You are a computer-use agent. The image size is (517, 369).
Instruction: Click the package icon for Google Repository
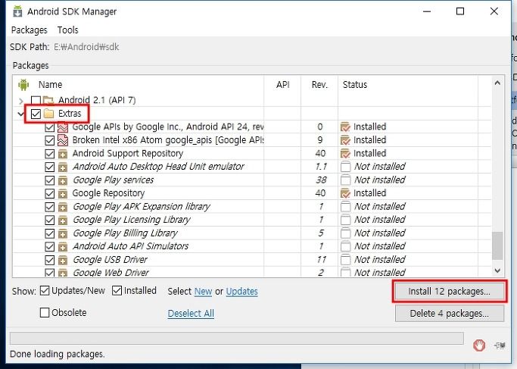(63, 193)
